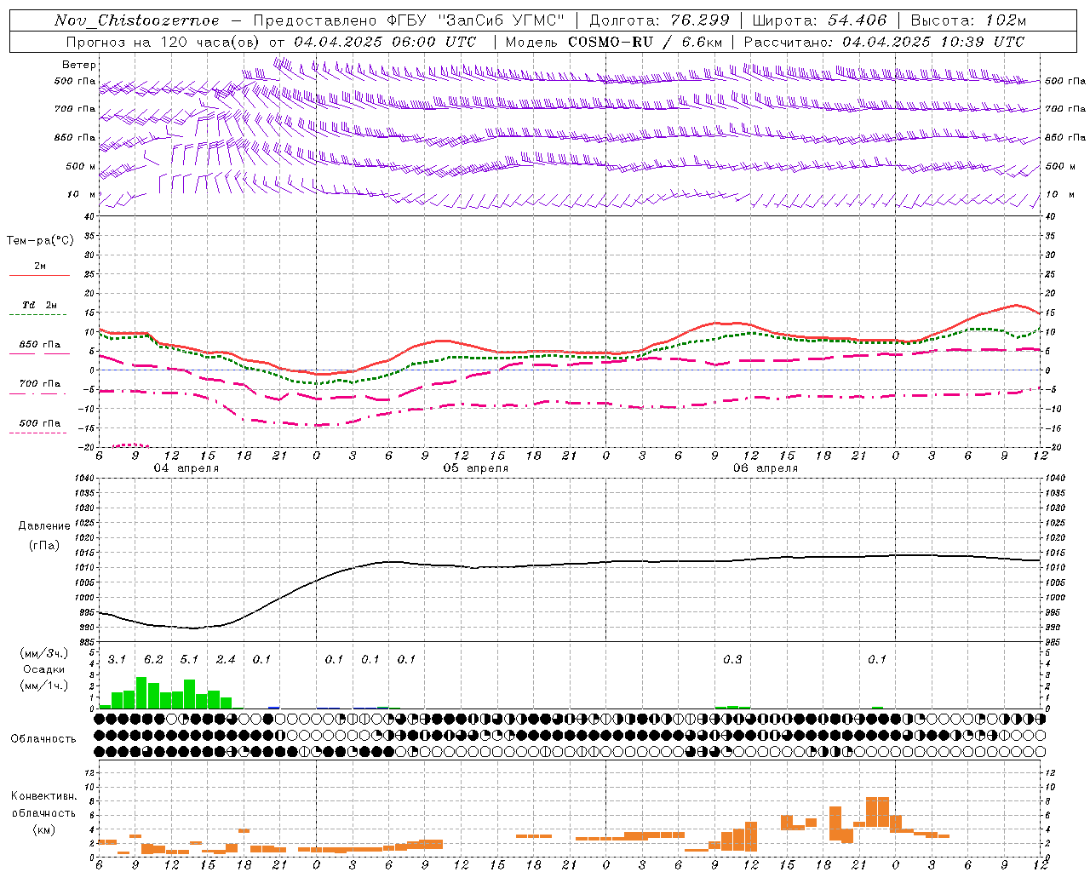Click the Прогноз на 120 часа(ов) text

pos(164,42)
